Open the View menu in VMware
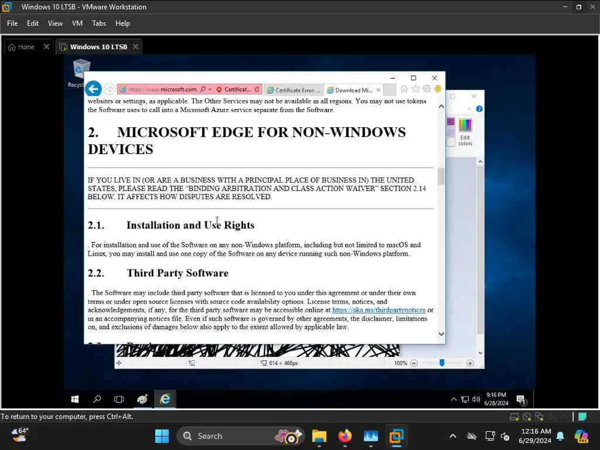Screen dimensions: 600x450 (55, 23)
